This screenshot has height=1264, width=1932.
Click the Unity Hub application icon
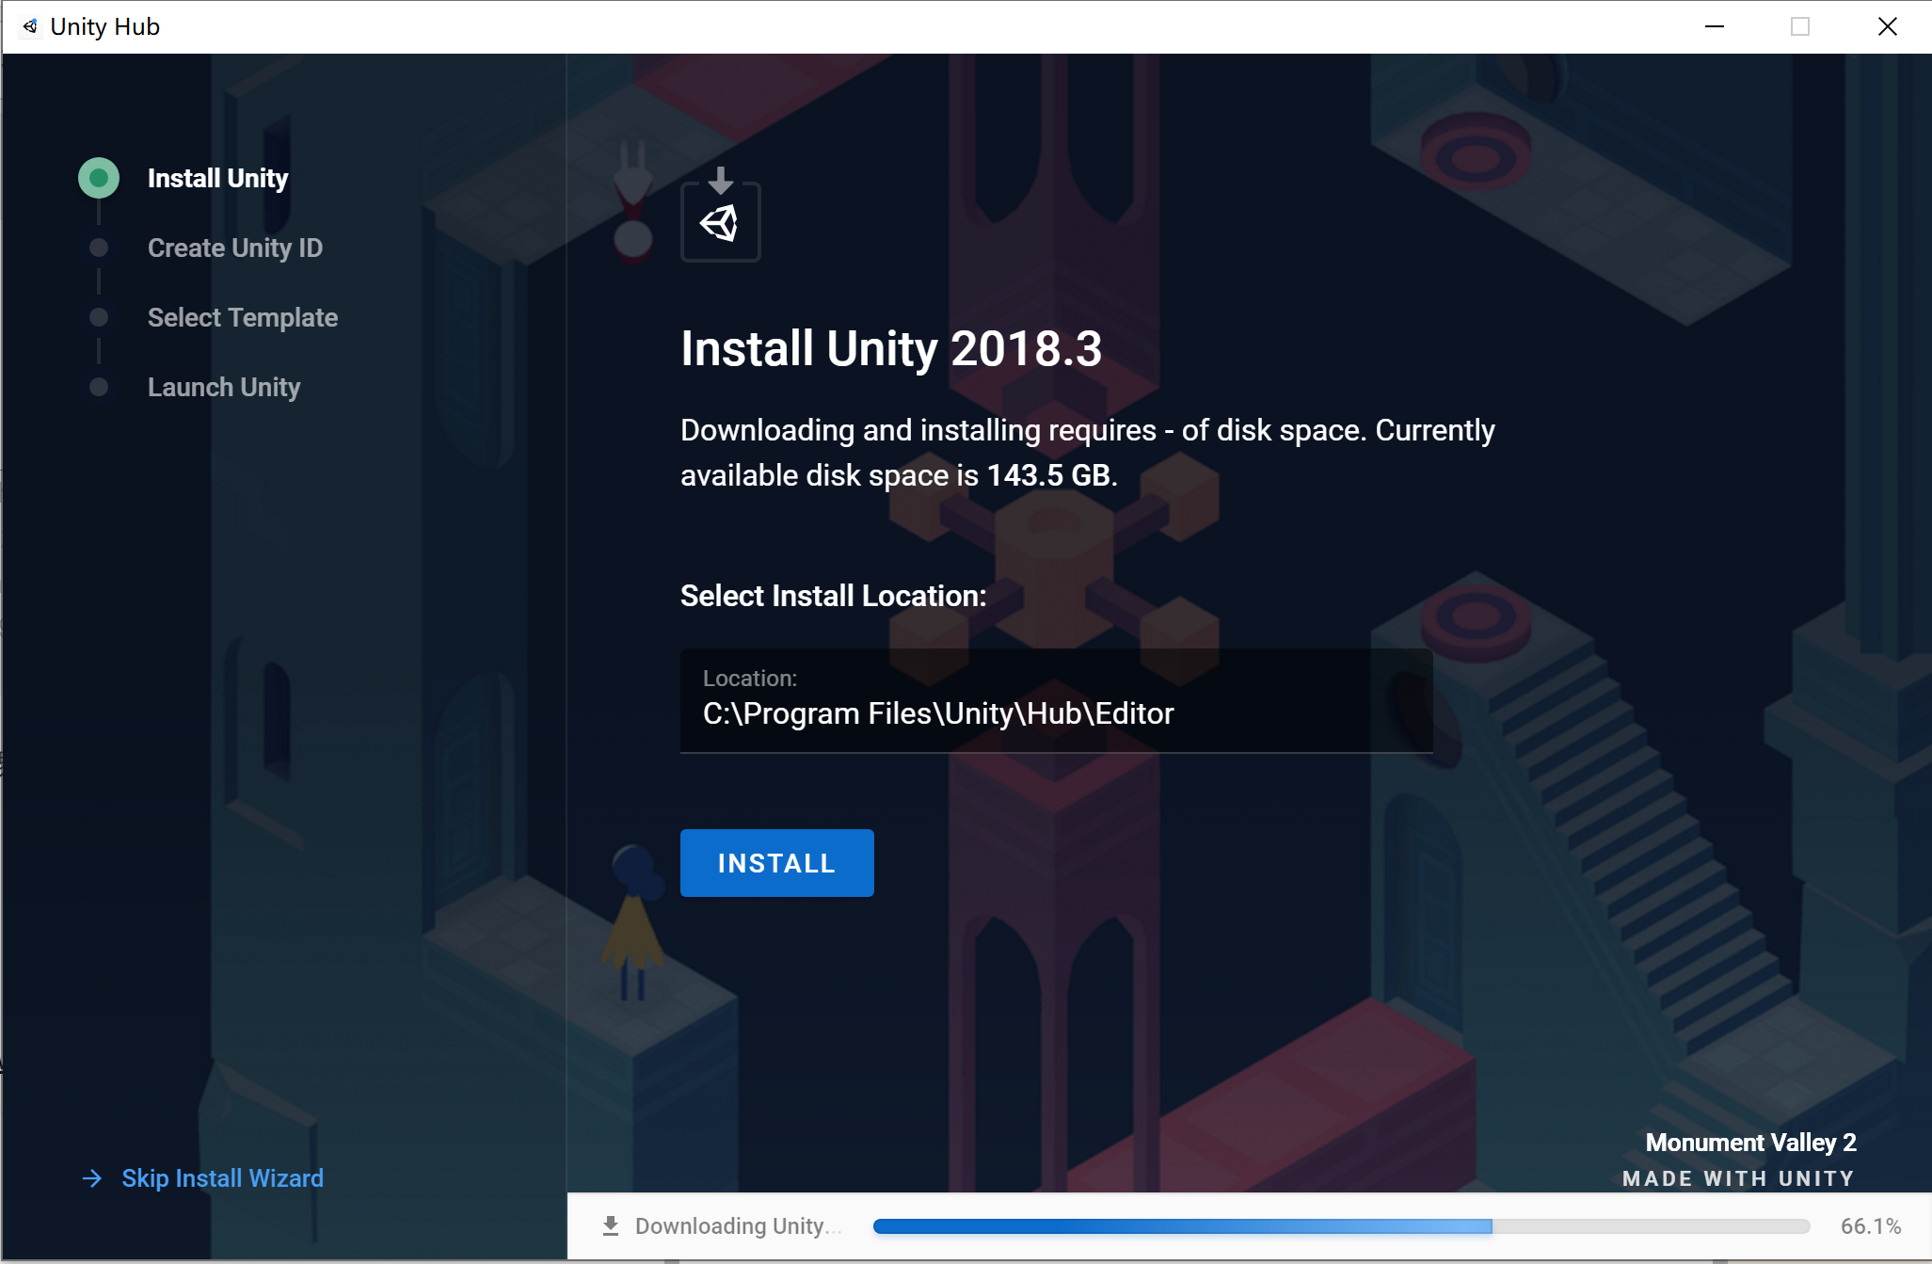tap(25, 26)
